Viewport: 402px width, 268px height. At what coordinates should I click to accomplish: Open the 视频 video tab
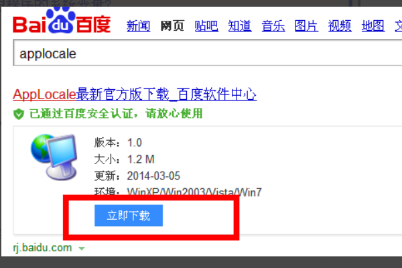pyautogui.click(x=340, y=26)
